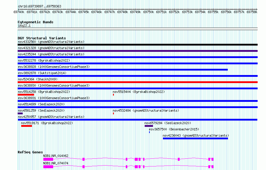266x170 pixels.
Task: Click the chr16:69739897..69758363 coordinates label
Action: coord(39,7)
